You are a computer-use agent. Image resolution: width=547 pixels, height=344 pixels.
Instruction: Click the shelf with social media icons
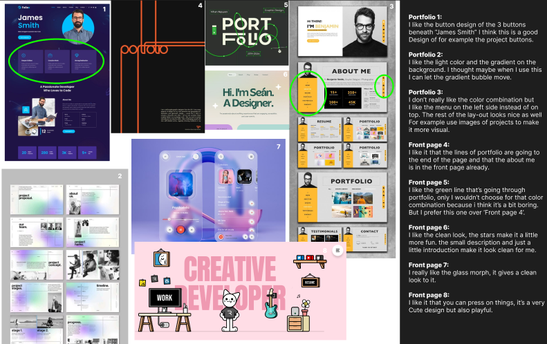pos(310,260)
